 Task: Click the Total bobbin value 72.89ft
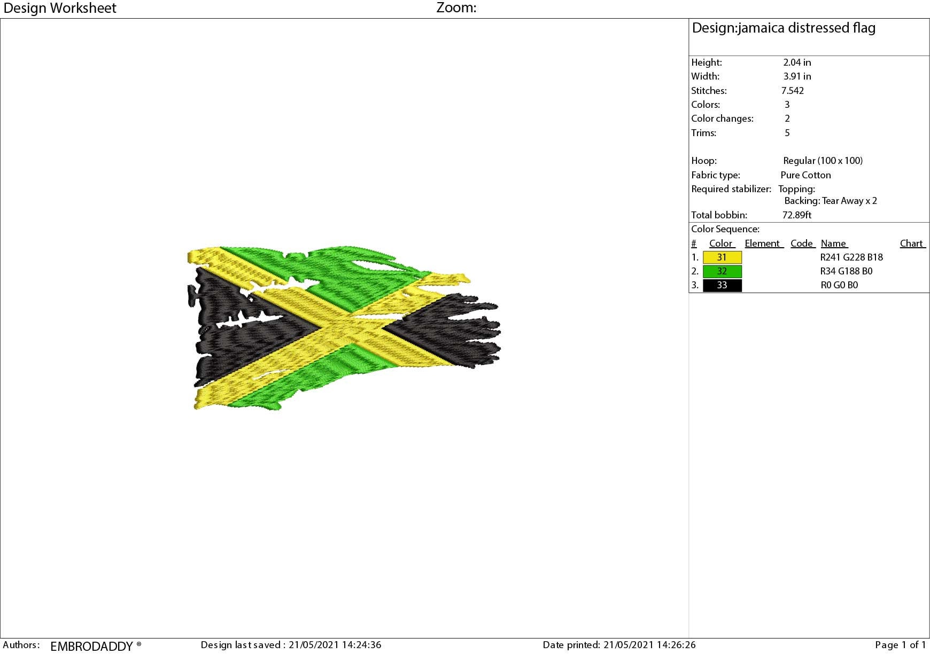[796, 215]
